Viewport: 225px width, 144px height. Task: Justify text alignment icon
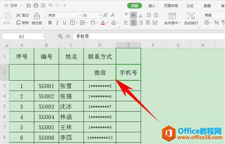[x=148, y=22]
